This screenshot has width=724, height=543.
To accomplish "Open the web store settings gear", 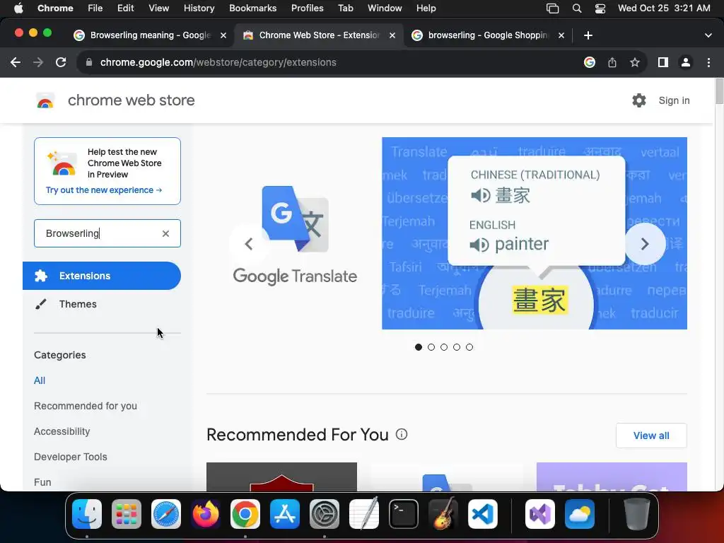I will tap(639, 100).
